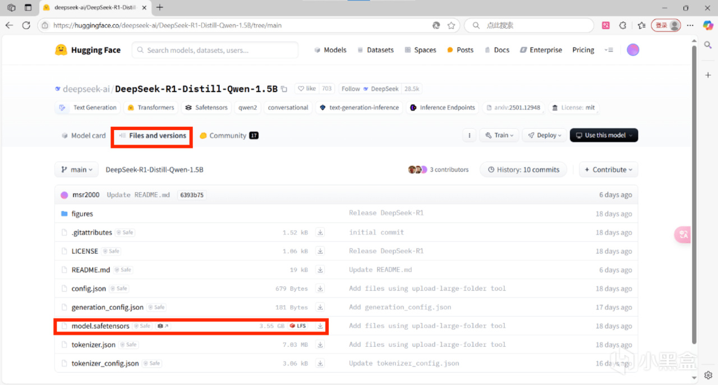Click the msr2000 committer name
This screenshot has width=718, height=385.
click(86, 195)
